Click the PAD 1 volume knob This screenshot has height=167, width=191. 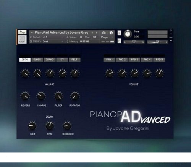click(x=110, y=73)
